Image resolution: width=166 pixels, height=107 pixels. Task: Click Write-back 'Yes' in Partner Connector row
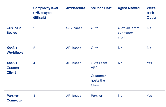point(149,96)
